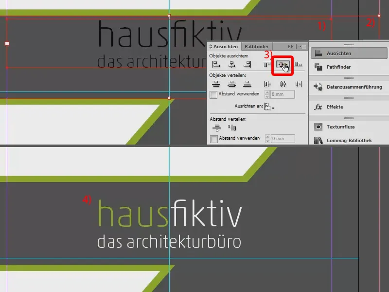Screen dimensions: 389x292
Task: Click the top-center selection handle of frame
Action: click(169, 16)
